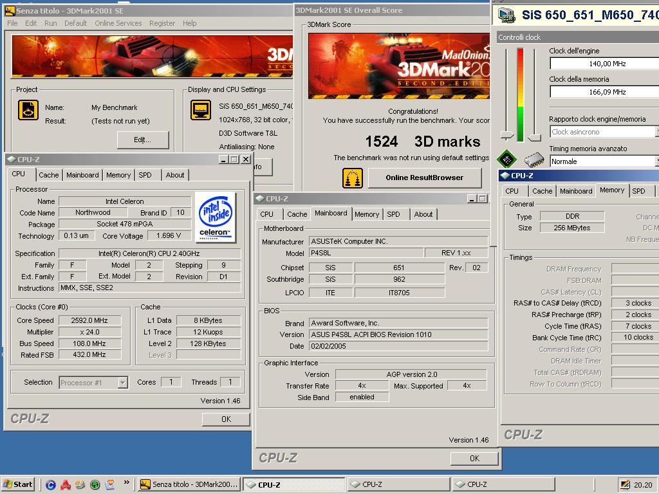Click the red-to-green clock level bar
659x494 pixels.
[520, 95]
